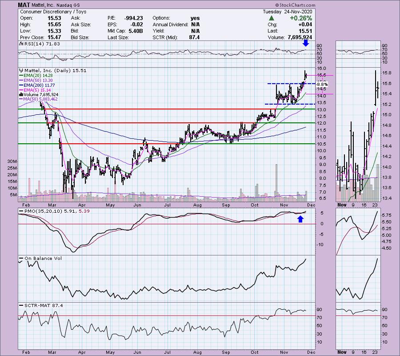
Task: Click the Bid Size label
Action: (x=80, y=37)
